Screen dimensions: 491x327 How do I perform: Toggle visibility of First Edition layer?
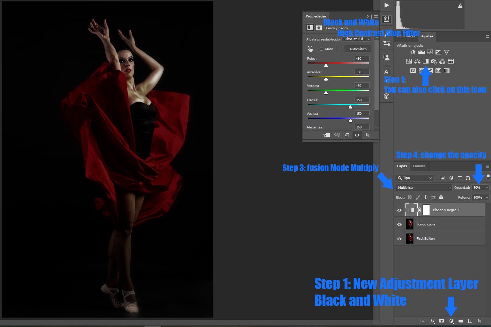point(399,239)
